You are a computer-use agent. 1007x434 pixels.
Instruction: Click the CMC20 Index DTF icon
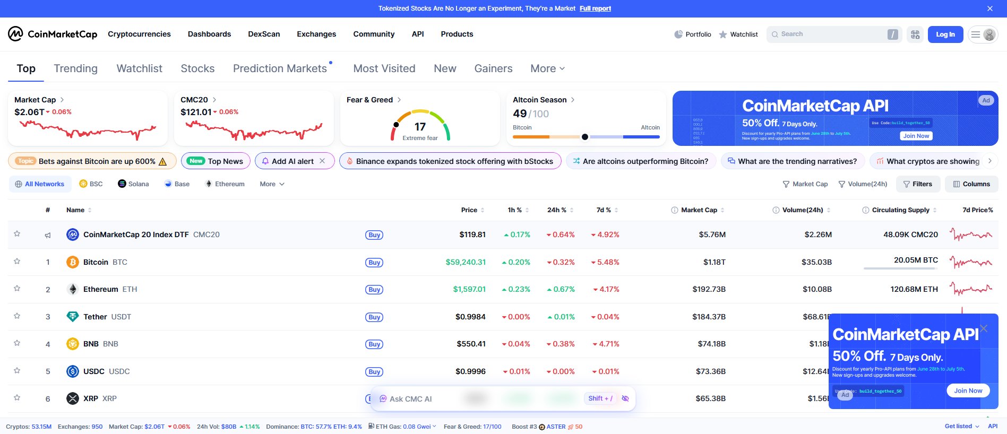[73, 235]
